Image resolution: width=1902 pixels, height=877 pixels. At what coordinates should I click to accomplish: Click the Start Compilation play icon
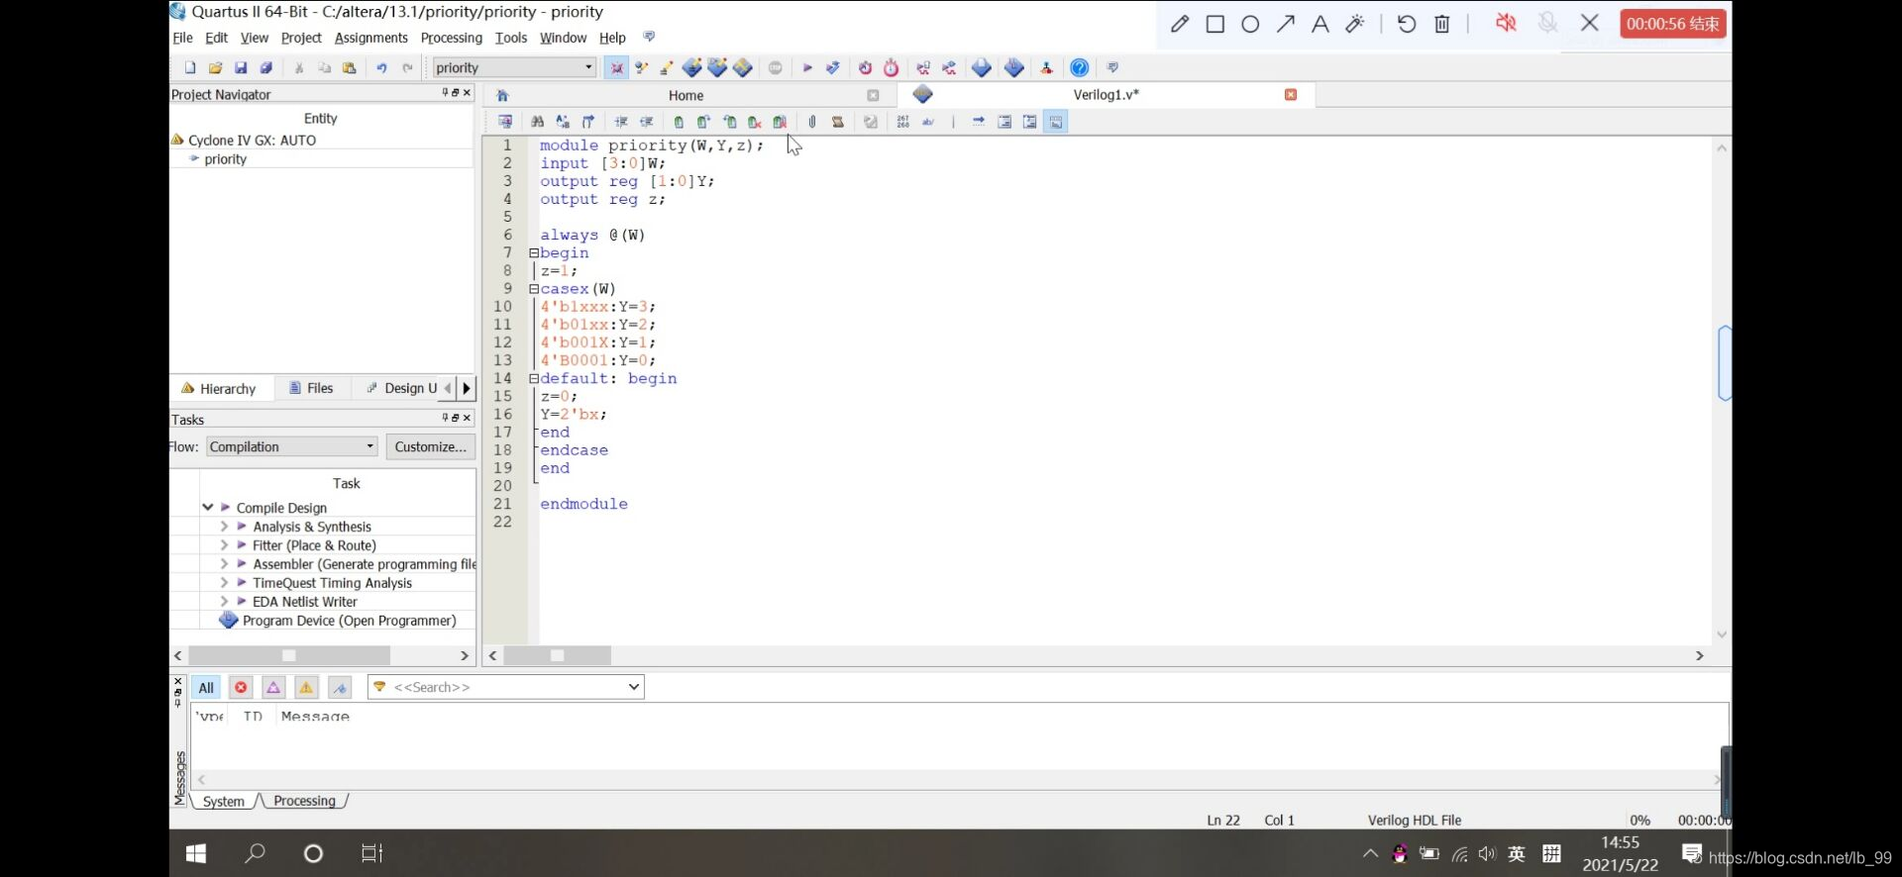point(807,67)
